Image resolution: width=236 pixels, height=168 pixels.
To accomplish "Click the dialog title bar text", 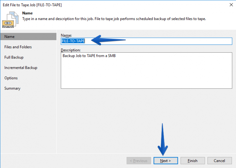I will click(x=32, y=5).
